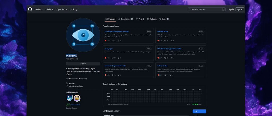Click the brightest green legend square beside More
The image size is (272, 116).
197,104
